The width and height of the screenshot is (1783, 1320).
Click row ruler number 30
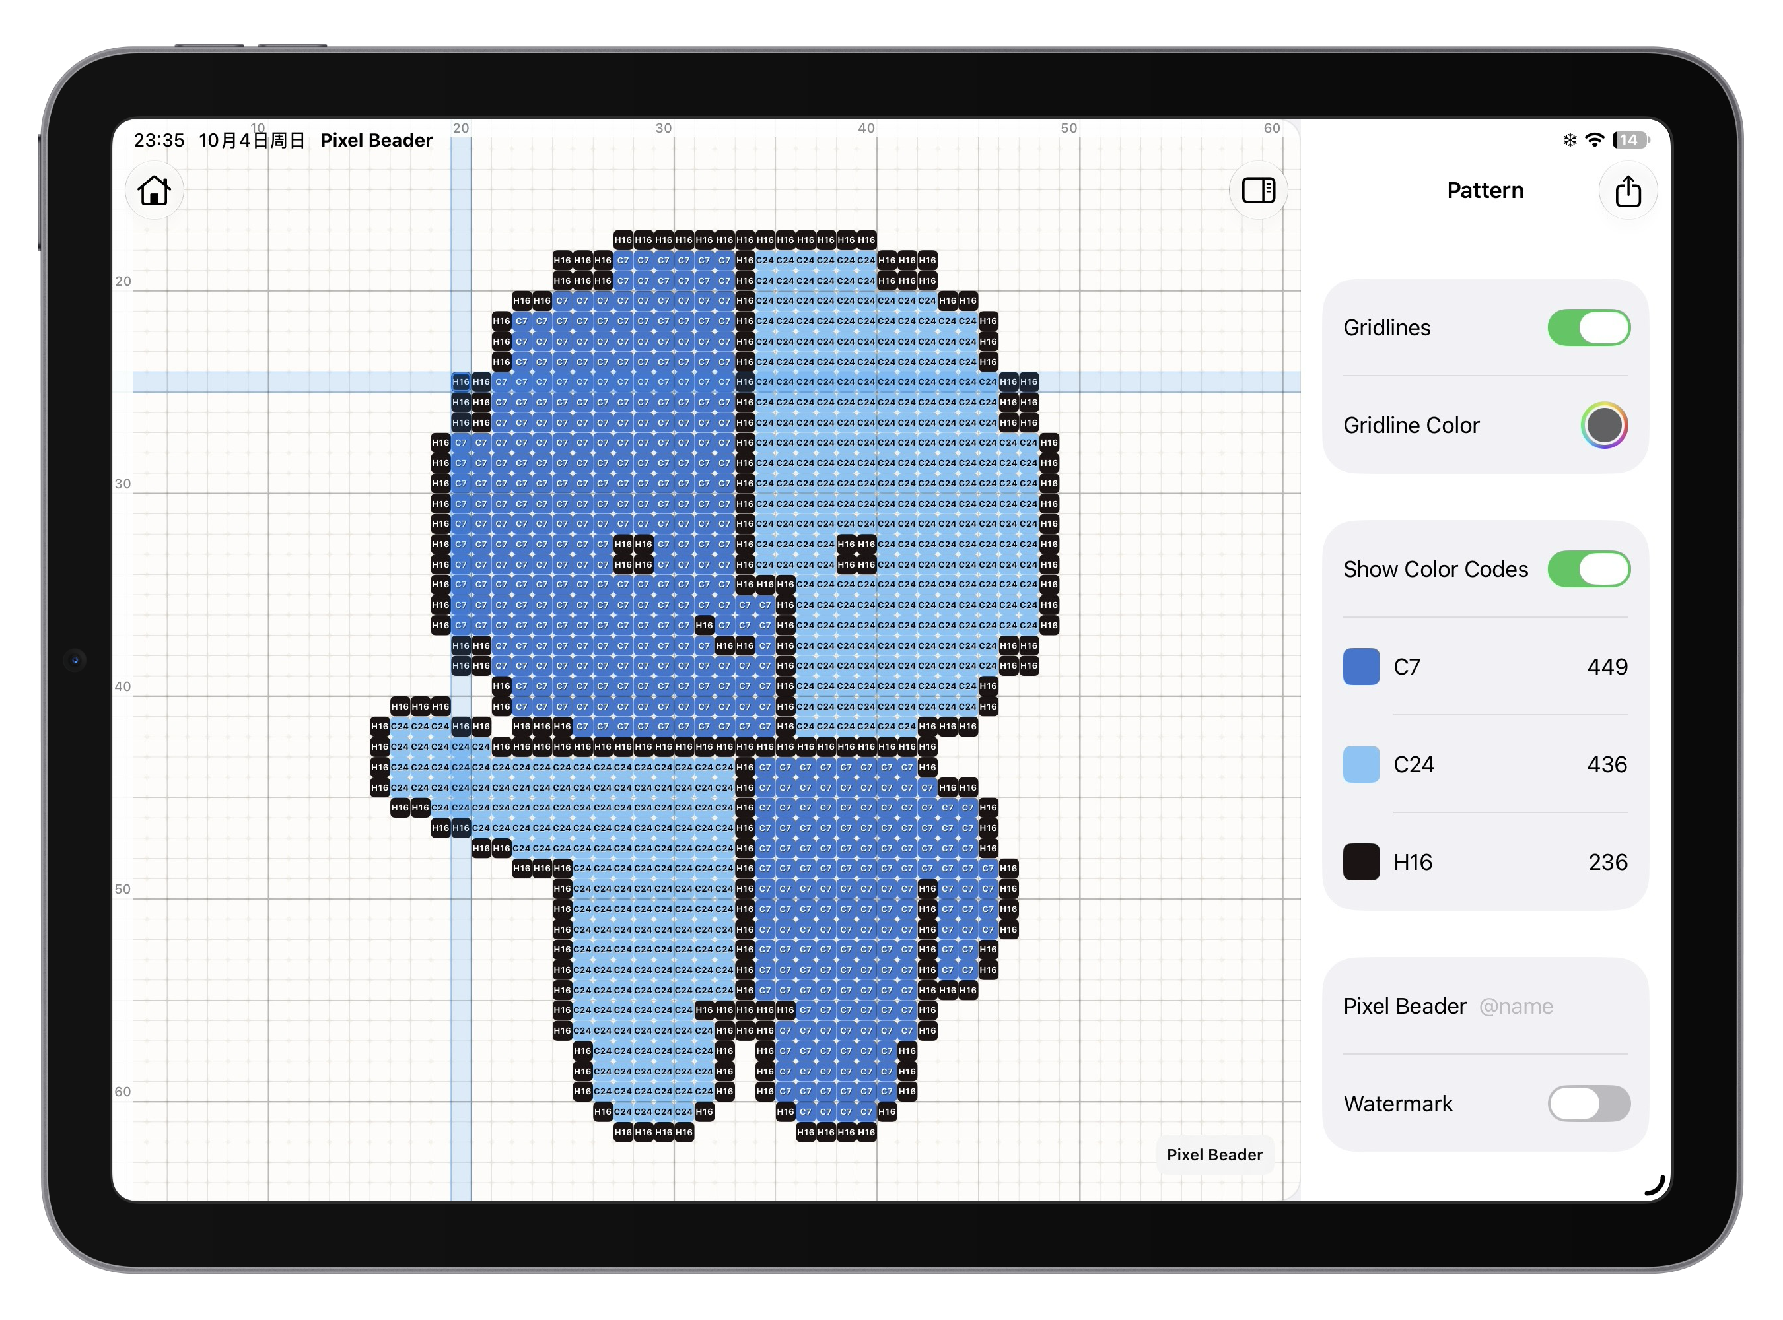click(x=122, y=483)
